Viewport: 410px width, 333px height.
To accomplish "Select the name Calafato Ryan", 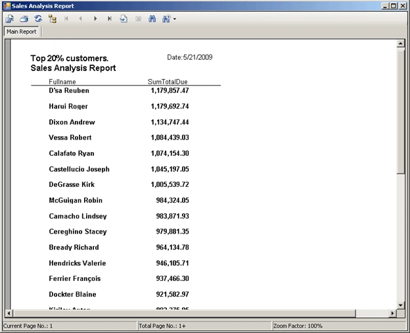I will pyautogui.click(x=72, y=153).
